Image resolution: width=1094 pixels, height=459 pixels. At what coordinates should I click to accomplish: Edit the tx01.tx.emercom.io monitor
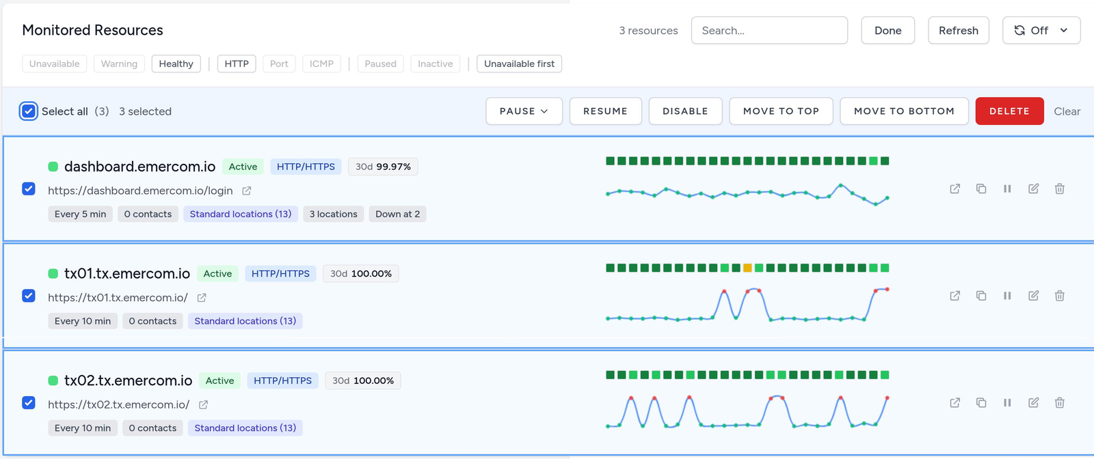1033,296
